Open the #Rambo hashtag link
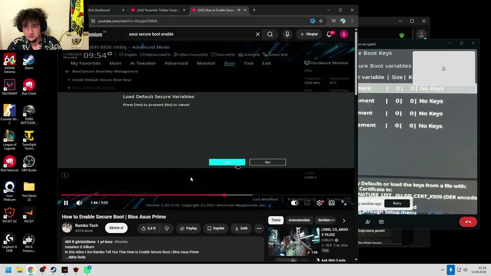This screenshot has height=276, width=491. coord(121,242)
